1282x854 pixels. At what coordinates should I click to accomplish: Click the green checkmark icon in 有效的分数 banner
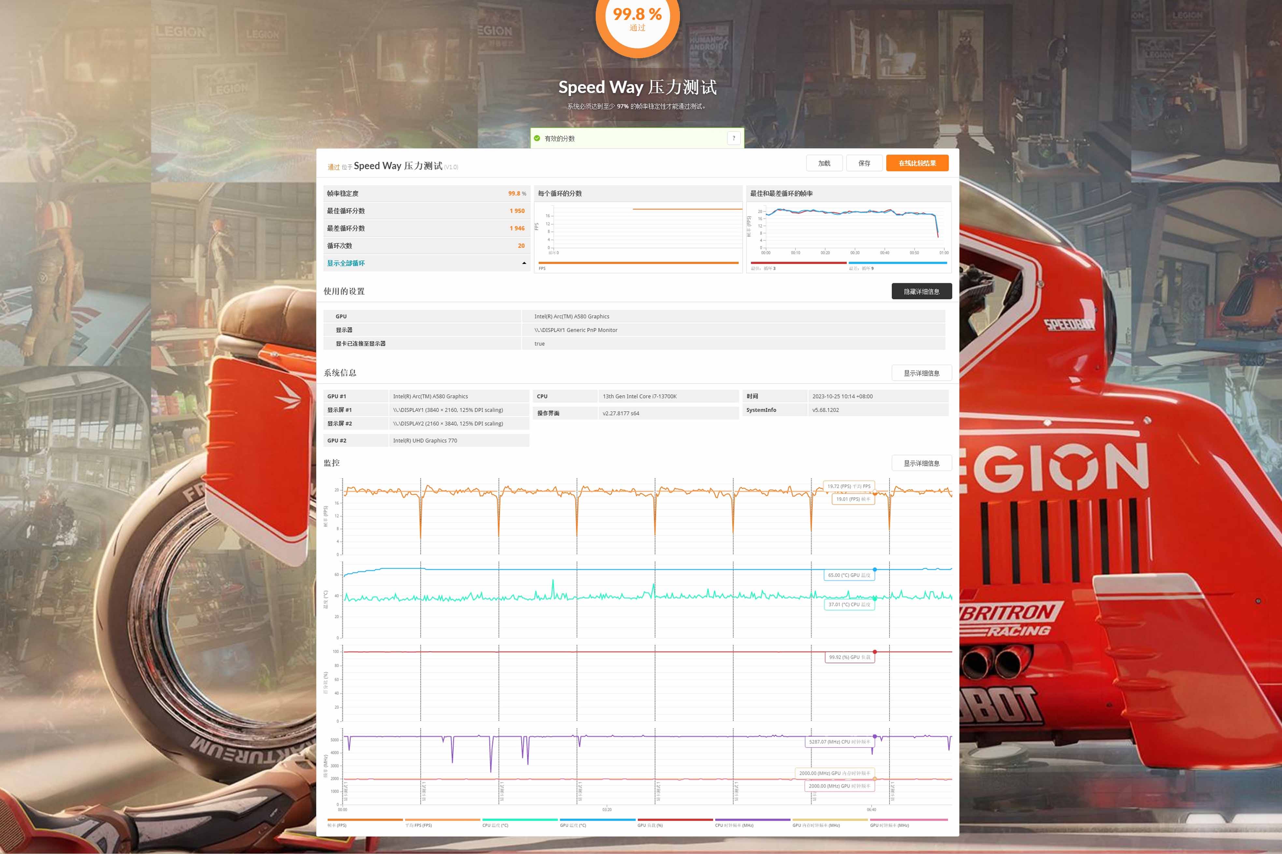[x=537, y=138]
